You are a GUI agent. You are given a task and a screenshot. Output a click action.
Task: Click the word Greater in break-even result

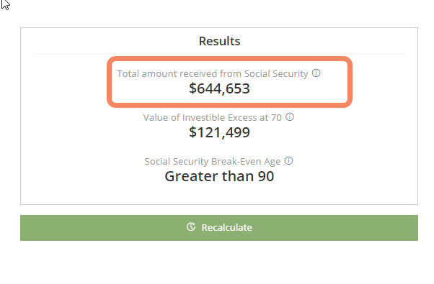click(191, 176)
